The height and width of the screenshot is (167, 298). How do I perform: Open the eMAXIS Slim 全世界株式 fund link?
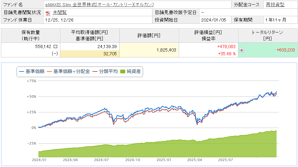pyautogui.click(x=99, y=5)
